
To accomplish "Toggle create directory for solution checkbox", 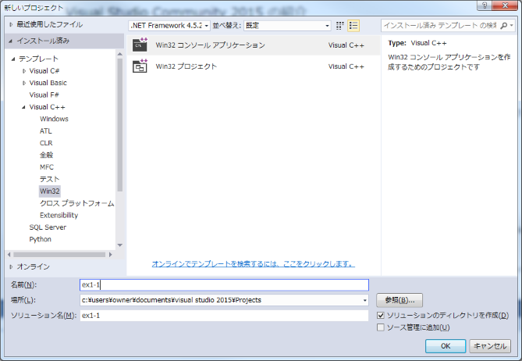I will click(381, 316).
